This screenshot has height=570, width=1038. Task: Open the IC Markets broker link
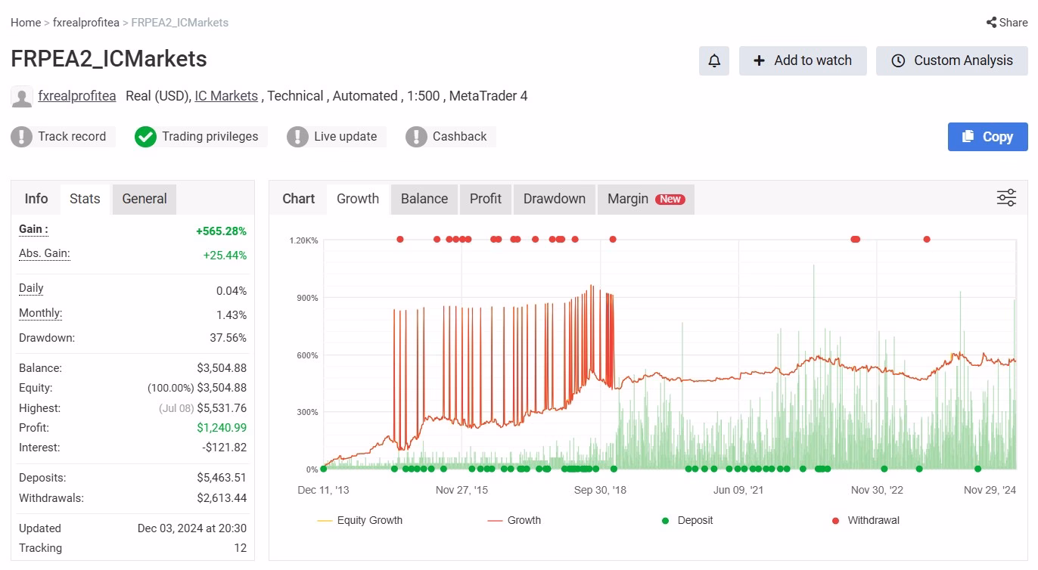[226, 96]
